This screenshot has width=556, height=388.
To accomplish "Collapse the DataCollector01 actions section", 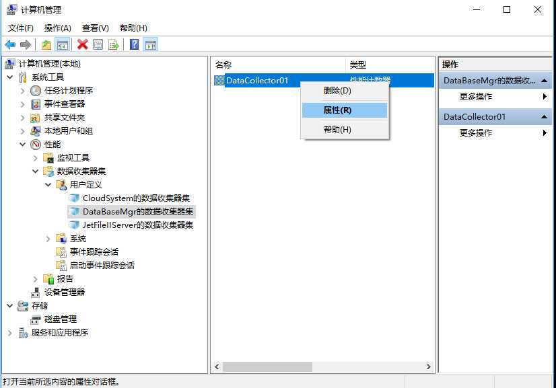I will (544, 116).
